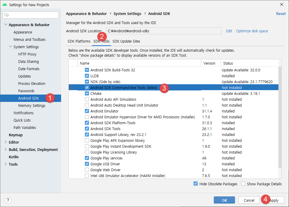Toggle Android SDK Build-Tools 32 checkbox
This screenshot has width=289, height=207.
point(87,70)
